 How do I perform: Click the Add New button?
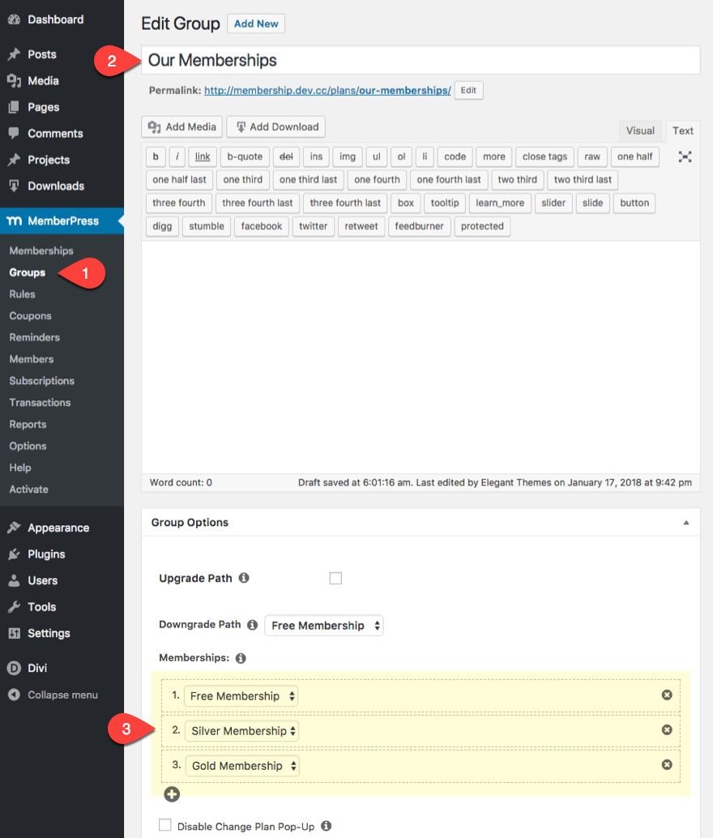click(256, 24)
